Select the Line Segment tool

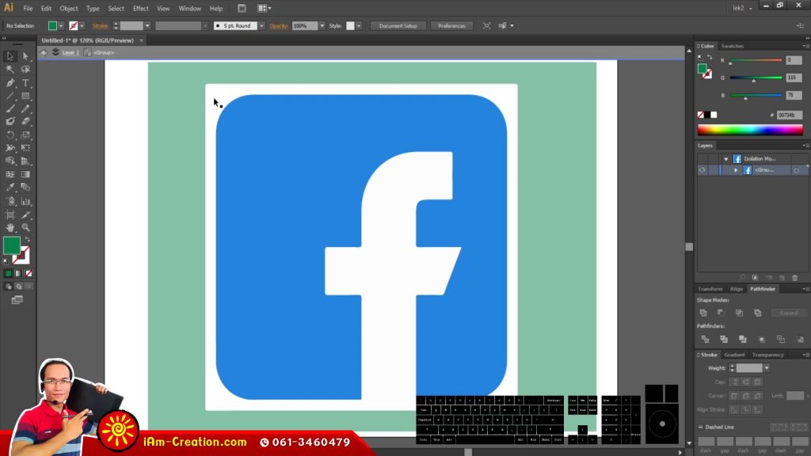click(10, 96)
